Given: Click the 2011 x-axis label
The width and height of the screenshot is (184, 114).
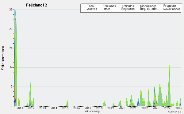Looking at the screenshot, I should (20, 108).
